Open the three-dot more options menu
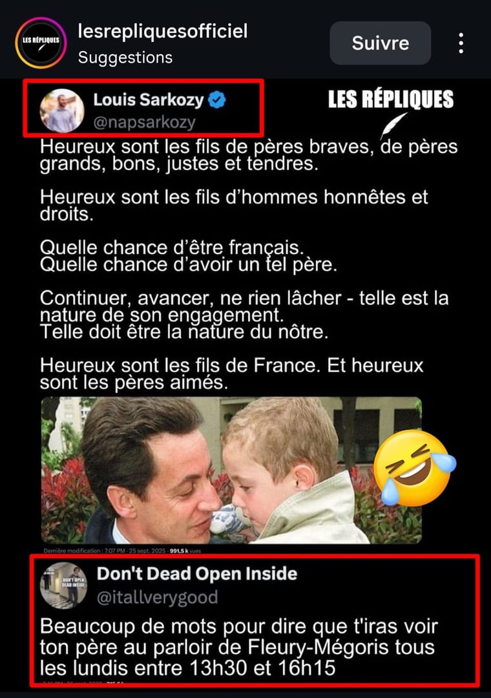Image resolution: width=491 pixels, height=698 pixels. [x=461, y=43]
